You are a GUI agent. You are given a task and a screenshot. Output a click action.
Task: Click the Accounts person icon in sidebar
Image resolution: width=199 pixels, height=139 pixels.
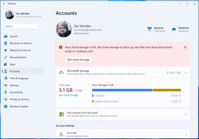coord(6,71)
